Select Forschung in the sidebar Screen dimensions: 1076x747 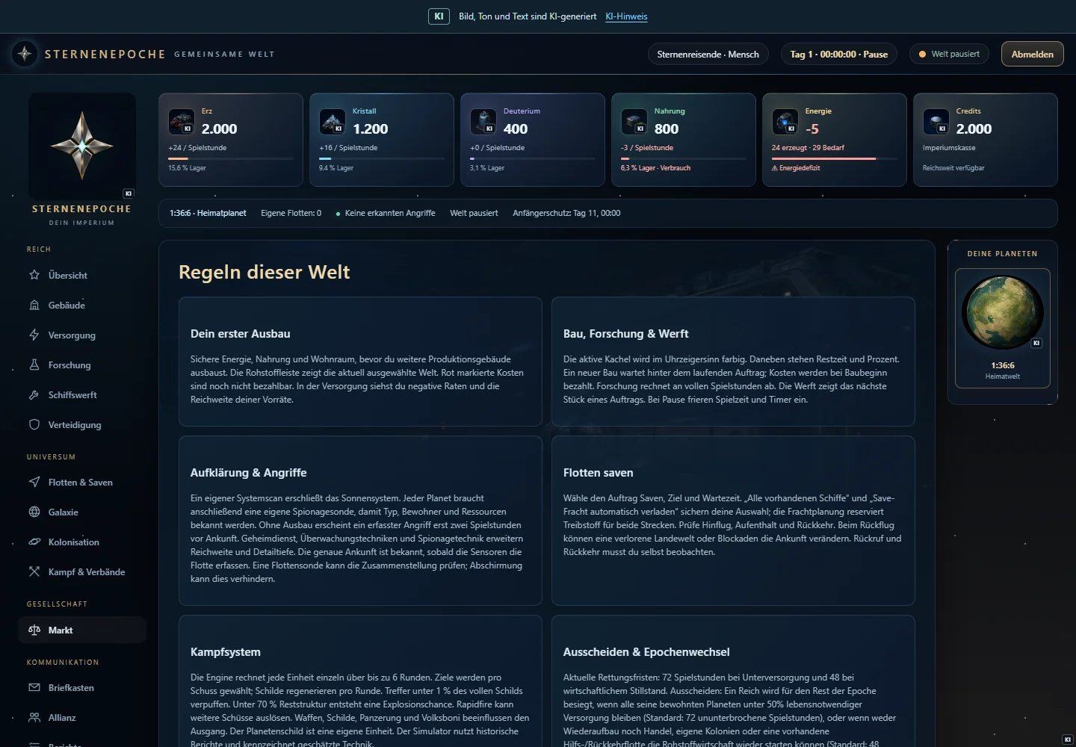82,365
